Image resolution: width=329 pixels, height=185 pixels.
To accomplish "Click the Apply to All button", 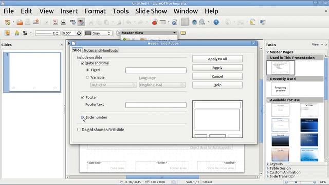I will coord(217,59).
